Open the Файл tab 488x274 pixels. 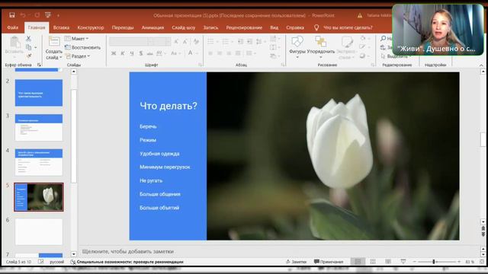(12, 27)
